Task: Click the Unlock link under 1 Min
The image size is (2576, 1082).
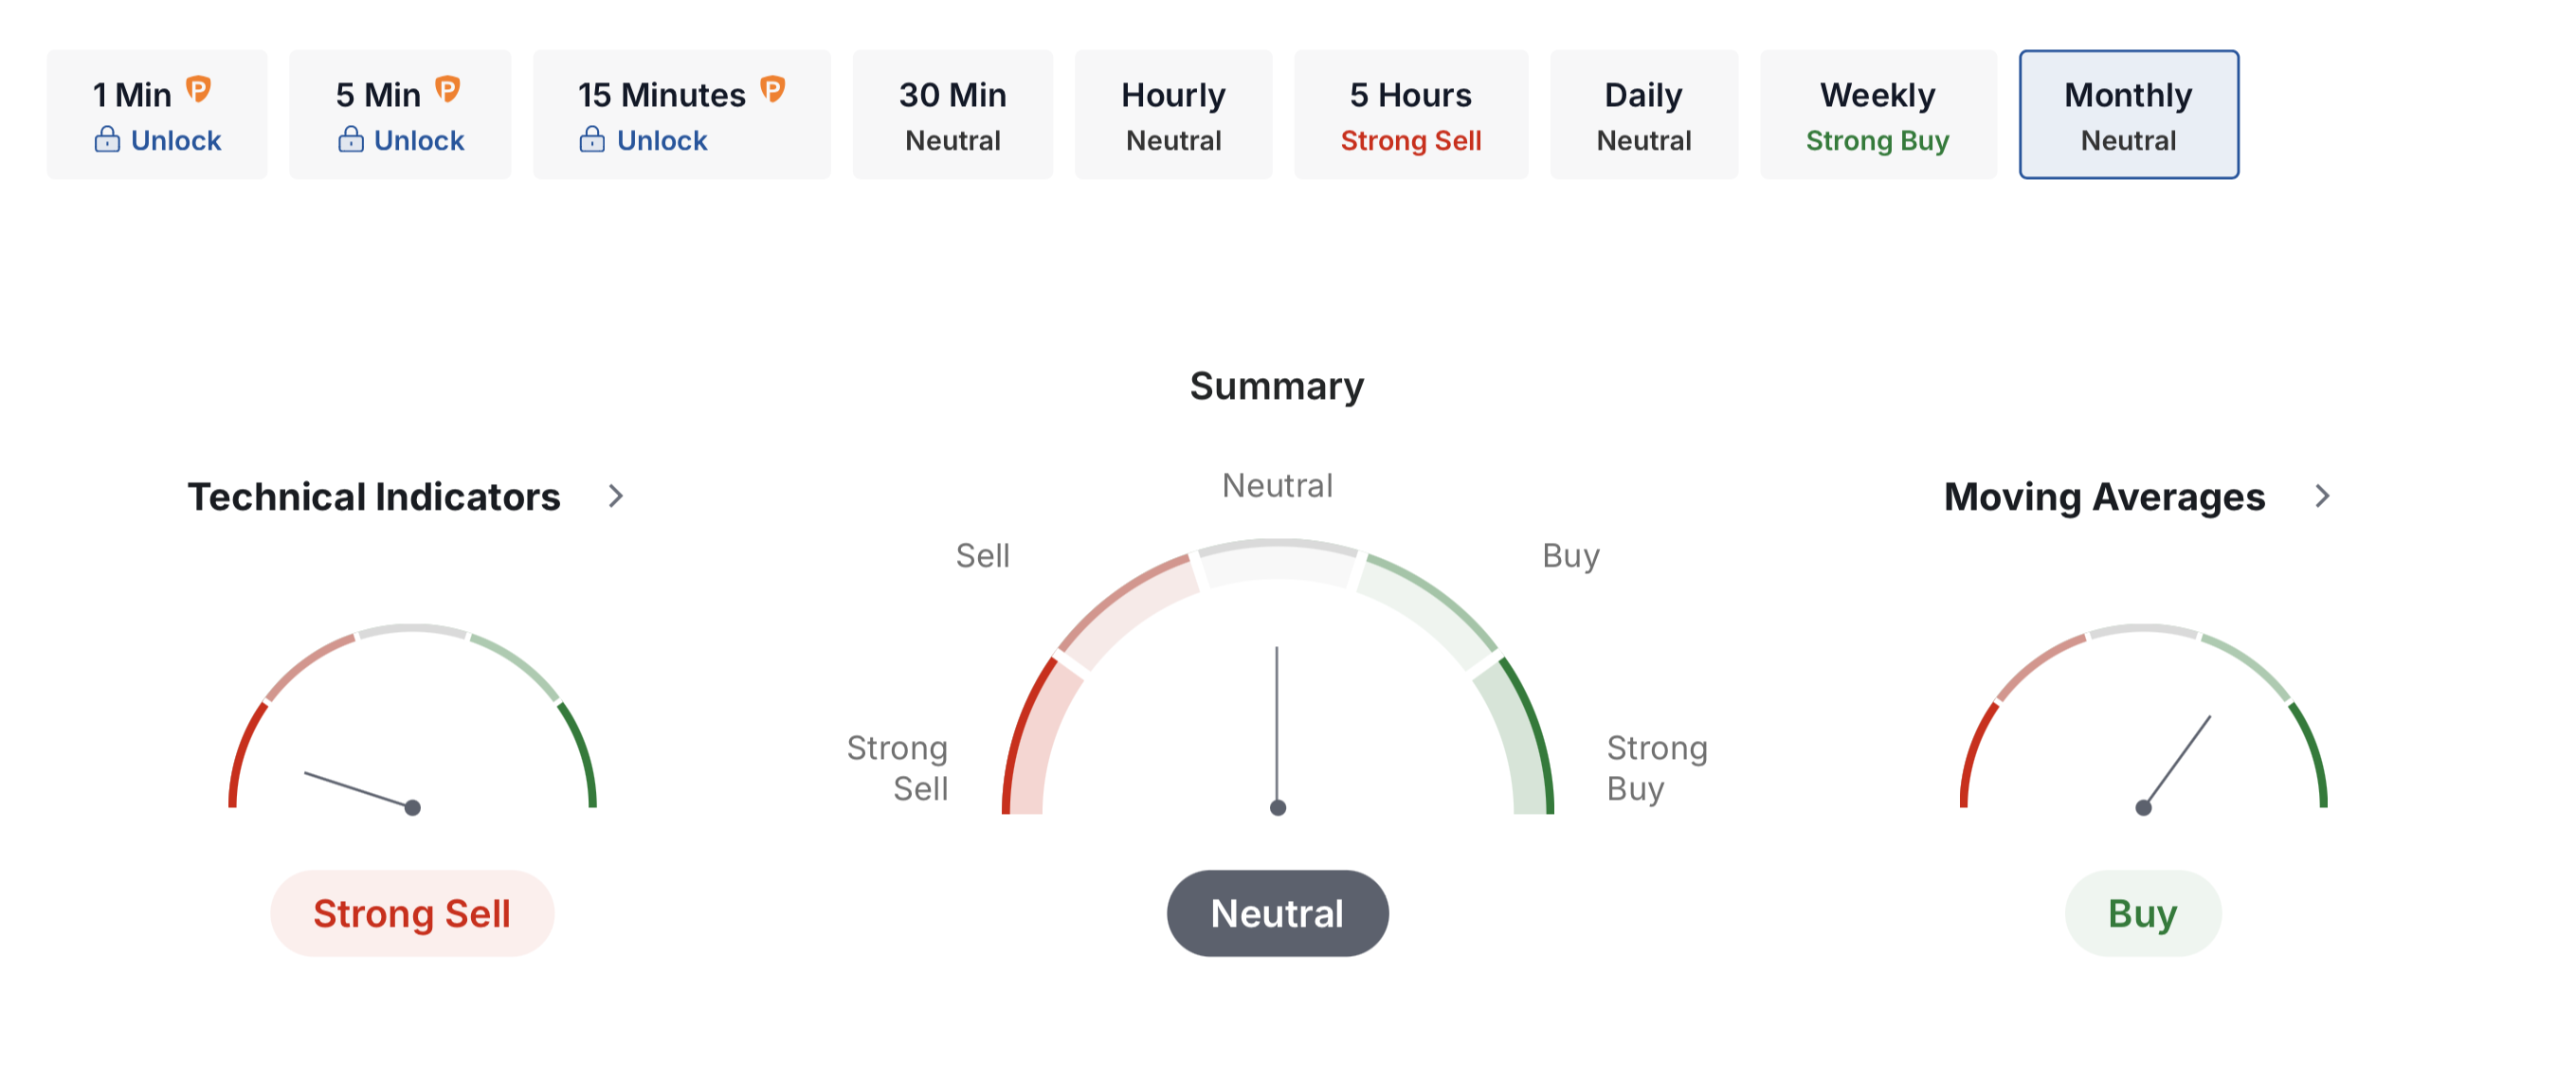Action: [x=176, y=141]
